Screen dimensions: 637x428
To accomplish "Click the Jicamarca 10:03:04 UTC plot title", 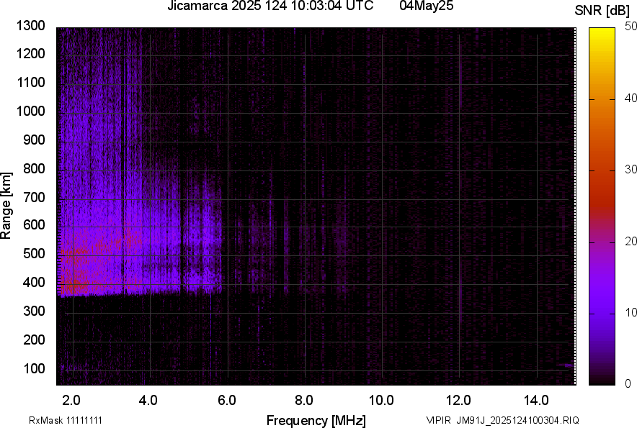I will point(270,6).
